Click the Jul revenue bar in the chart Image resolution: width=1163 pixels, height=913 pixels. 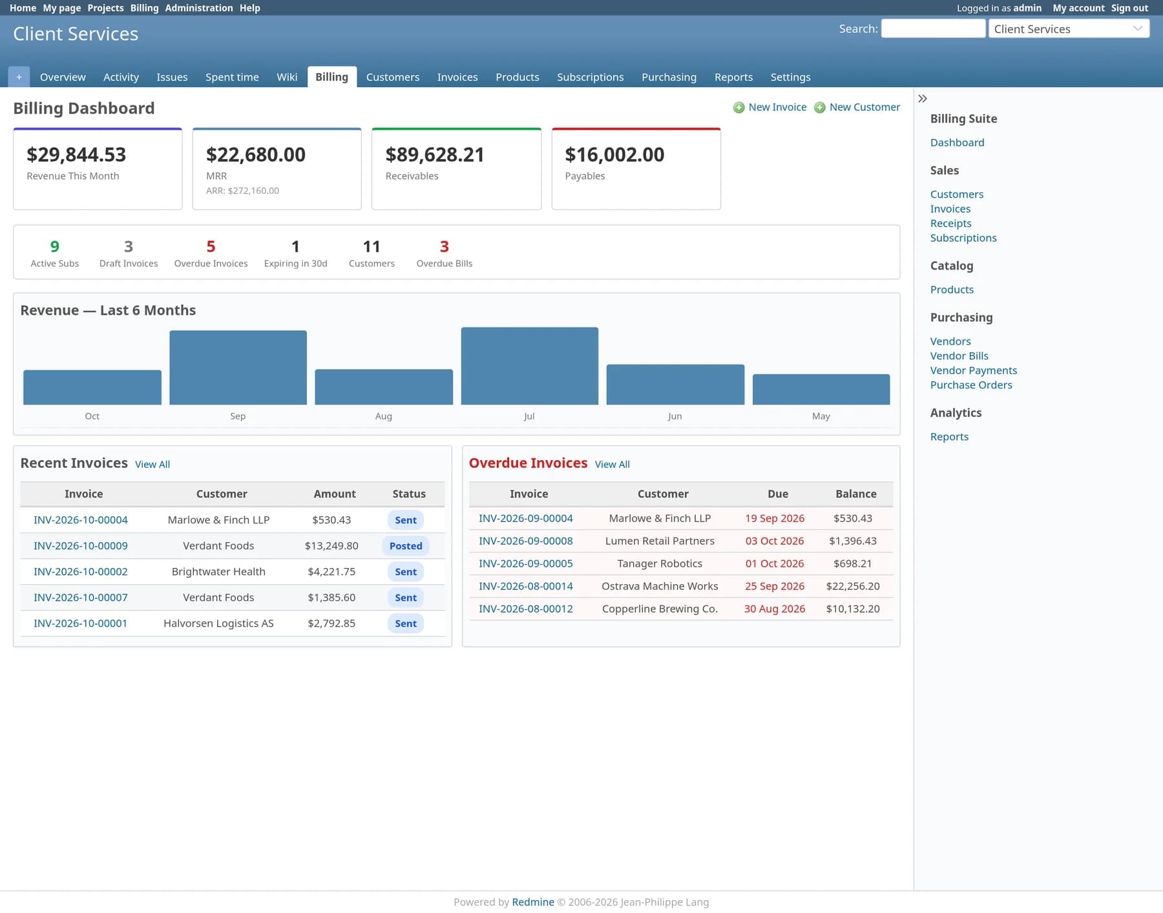click(x=529, y=366)
